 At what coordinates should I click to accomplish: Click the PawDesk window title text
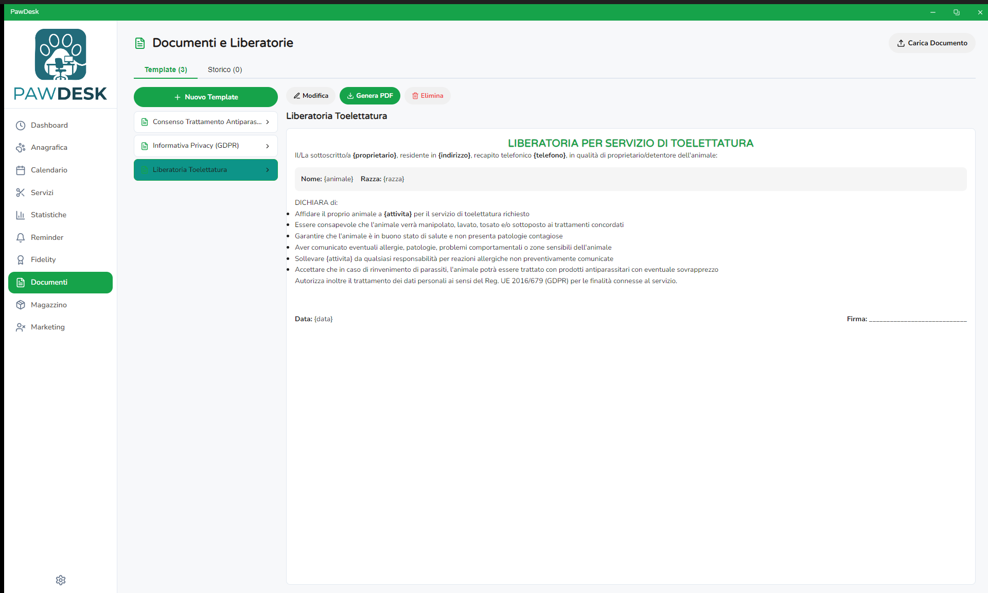point(25,12)
